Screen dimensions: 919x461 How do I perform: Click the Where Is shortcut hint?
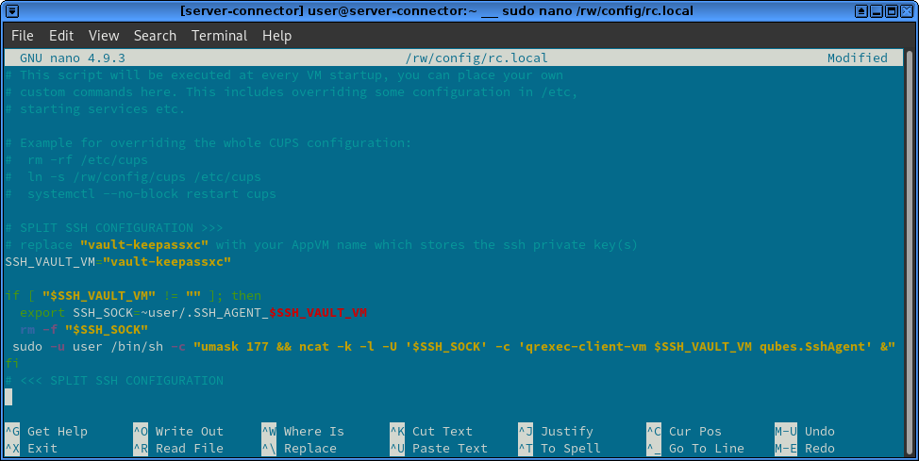pos(313,432)
